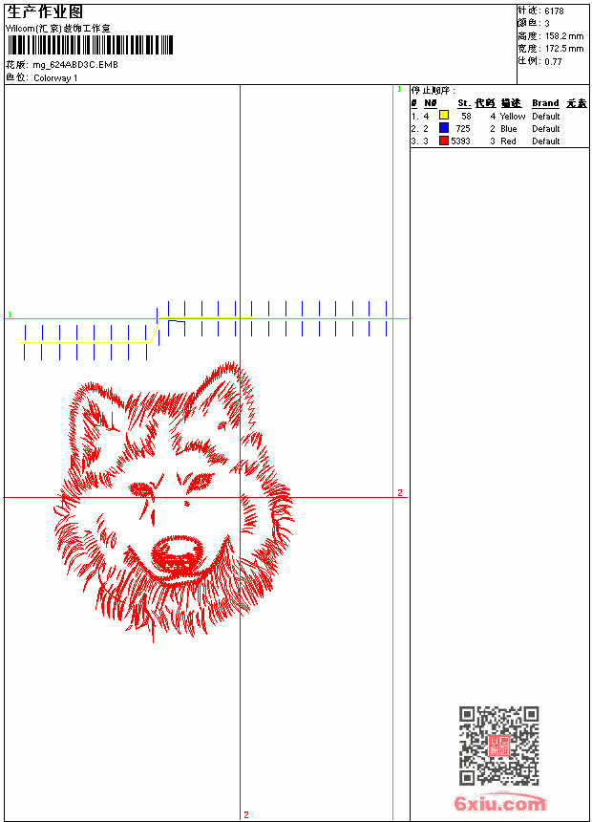Click the yellow thread color swatch
Viewport: 592px width, 822px height.
[444, 116]
